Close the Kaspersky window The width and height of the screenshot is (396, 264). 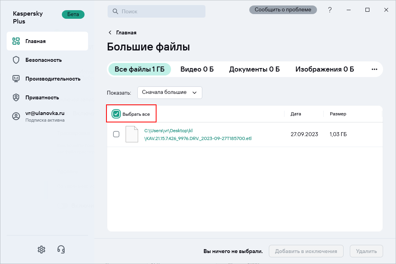pyautogui.click(x=386, y=10)
